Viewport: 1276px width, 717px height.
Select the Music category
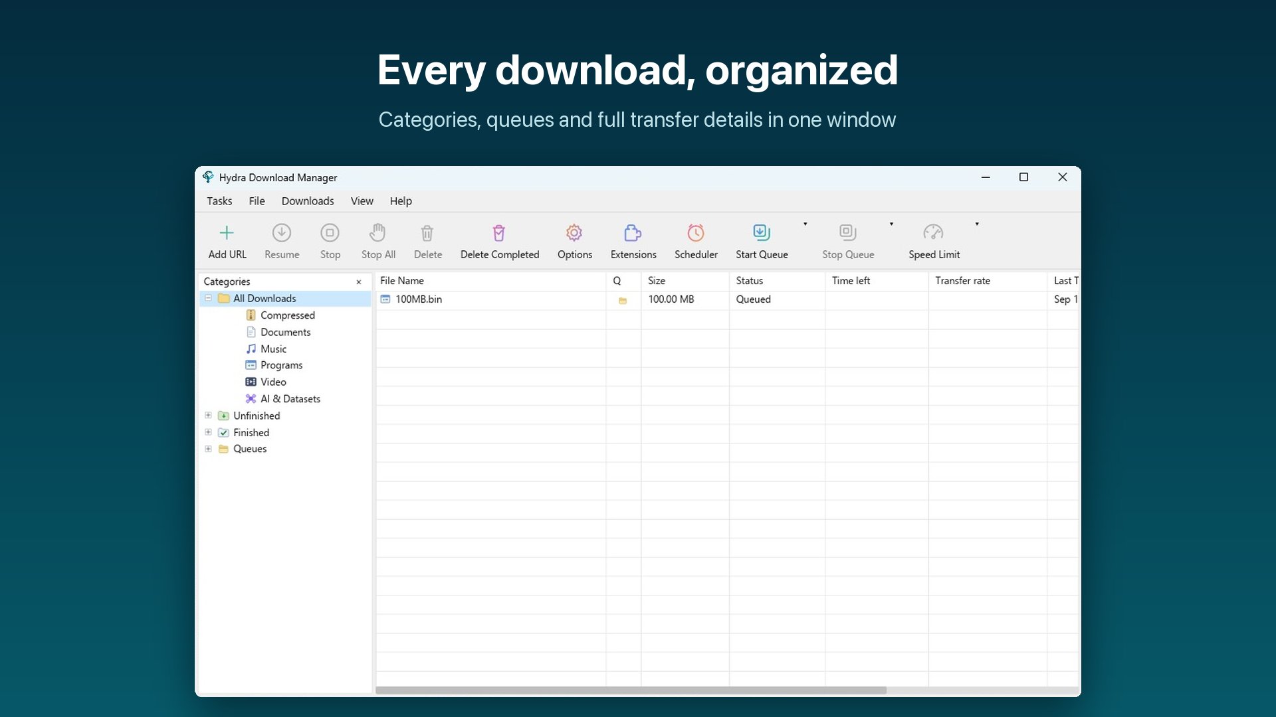click(273, 349)
